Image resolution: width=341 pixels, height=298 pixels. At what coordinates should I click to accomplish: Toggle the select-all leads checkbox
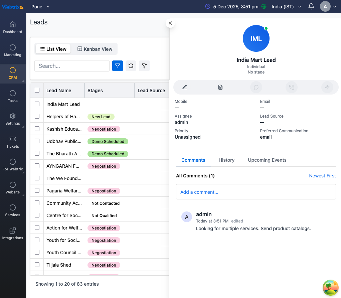(x=37, y=90)
